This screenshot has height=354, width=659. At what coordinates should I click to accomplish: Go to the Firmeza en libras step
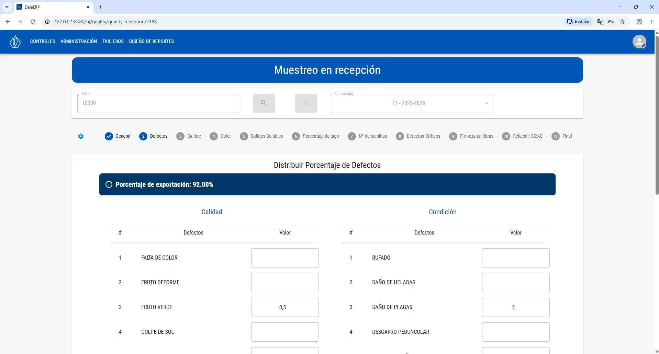471,136
